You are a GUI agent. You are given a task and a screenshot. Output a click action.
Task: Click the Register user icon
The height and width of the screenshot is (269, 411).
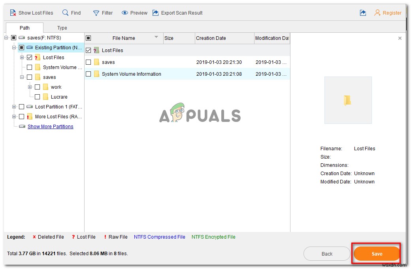(x=377, y=13)
